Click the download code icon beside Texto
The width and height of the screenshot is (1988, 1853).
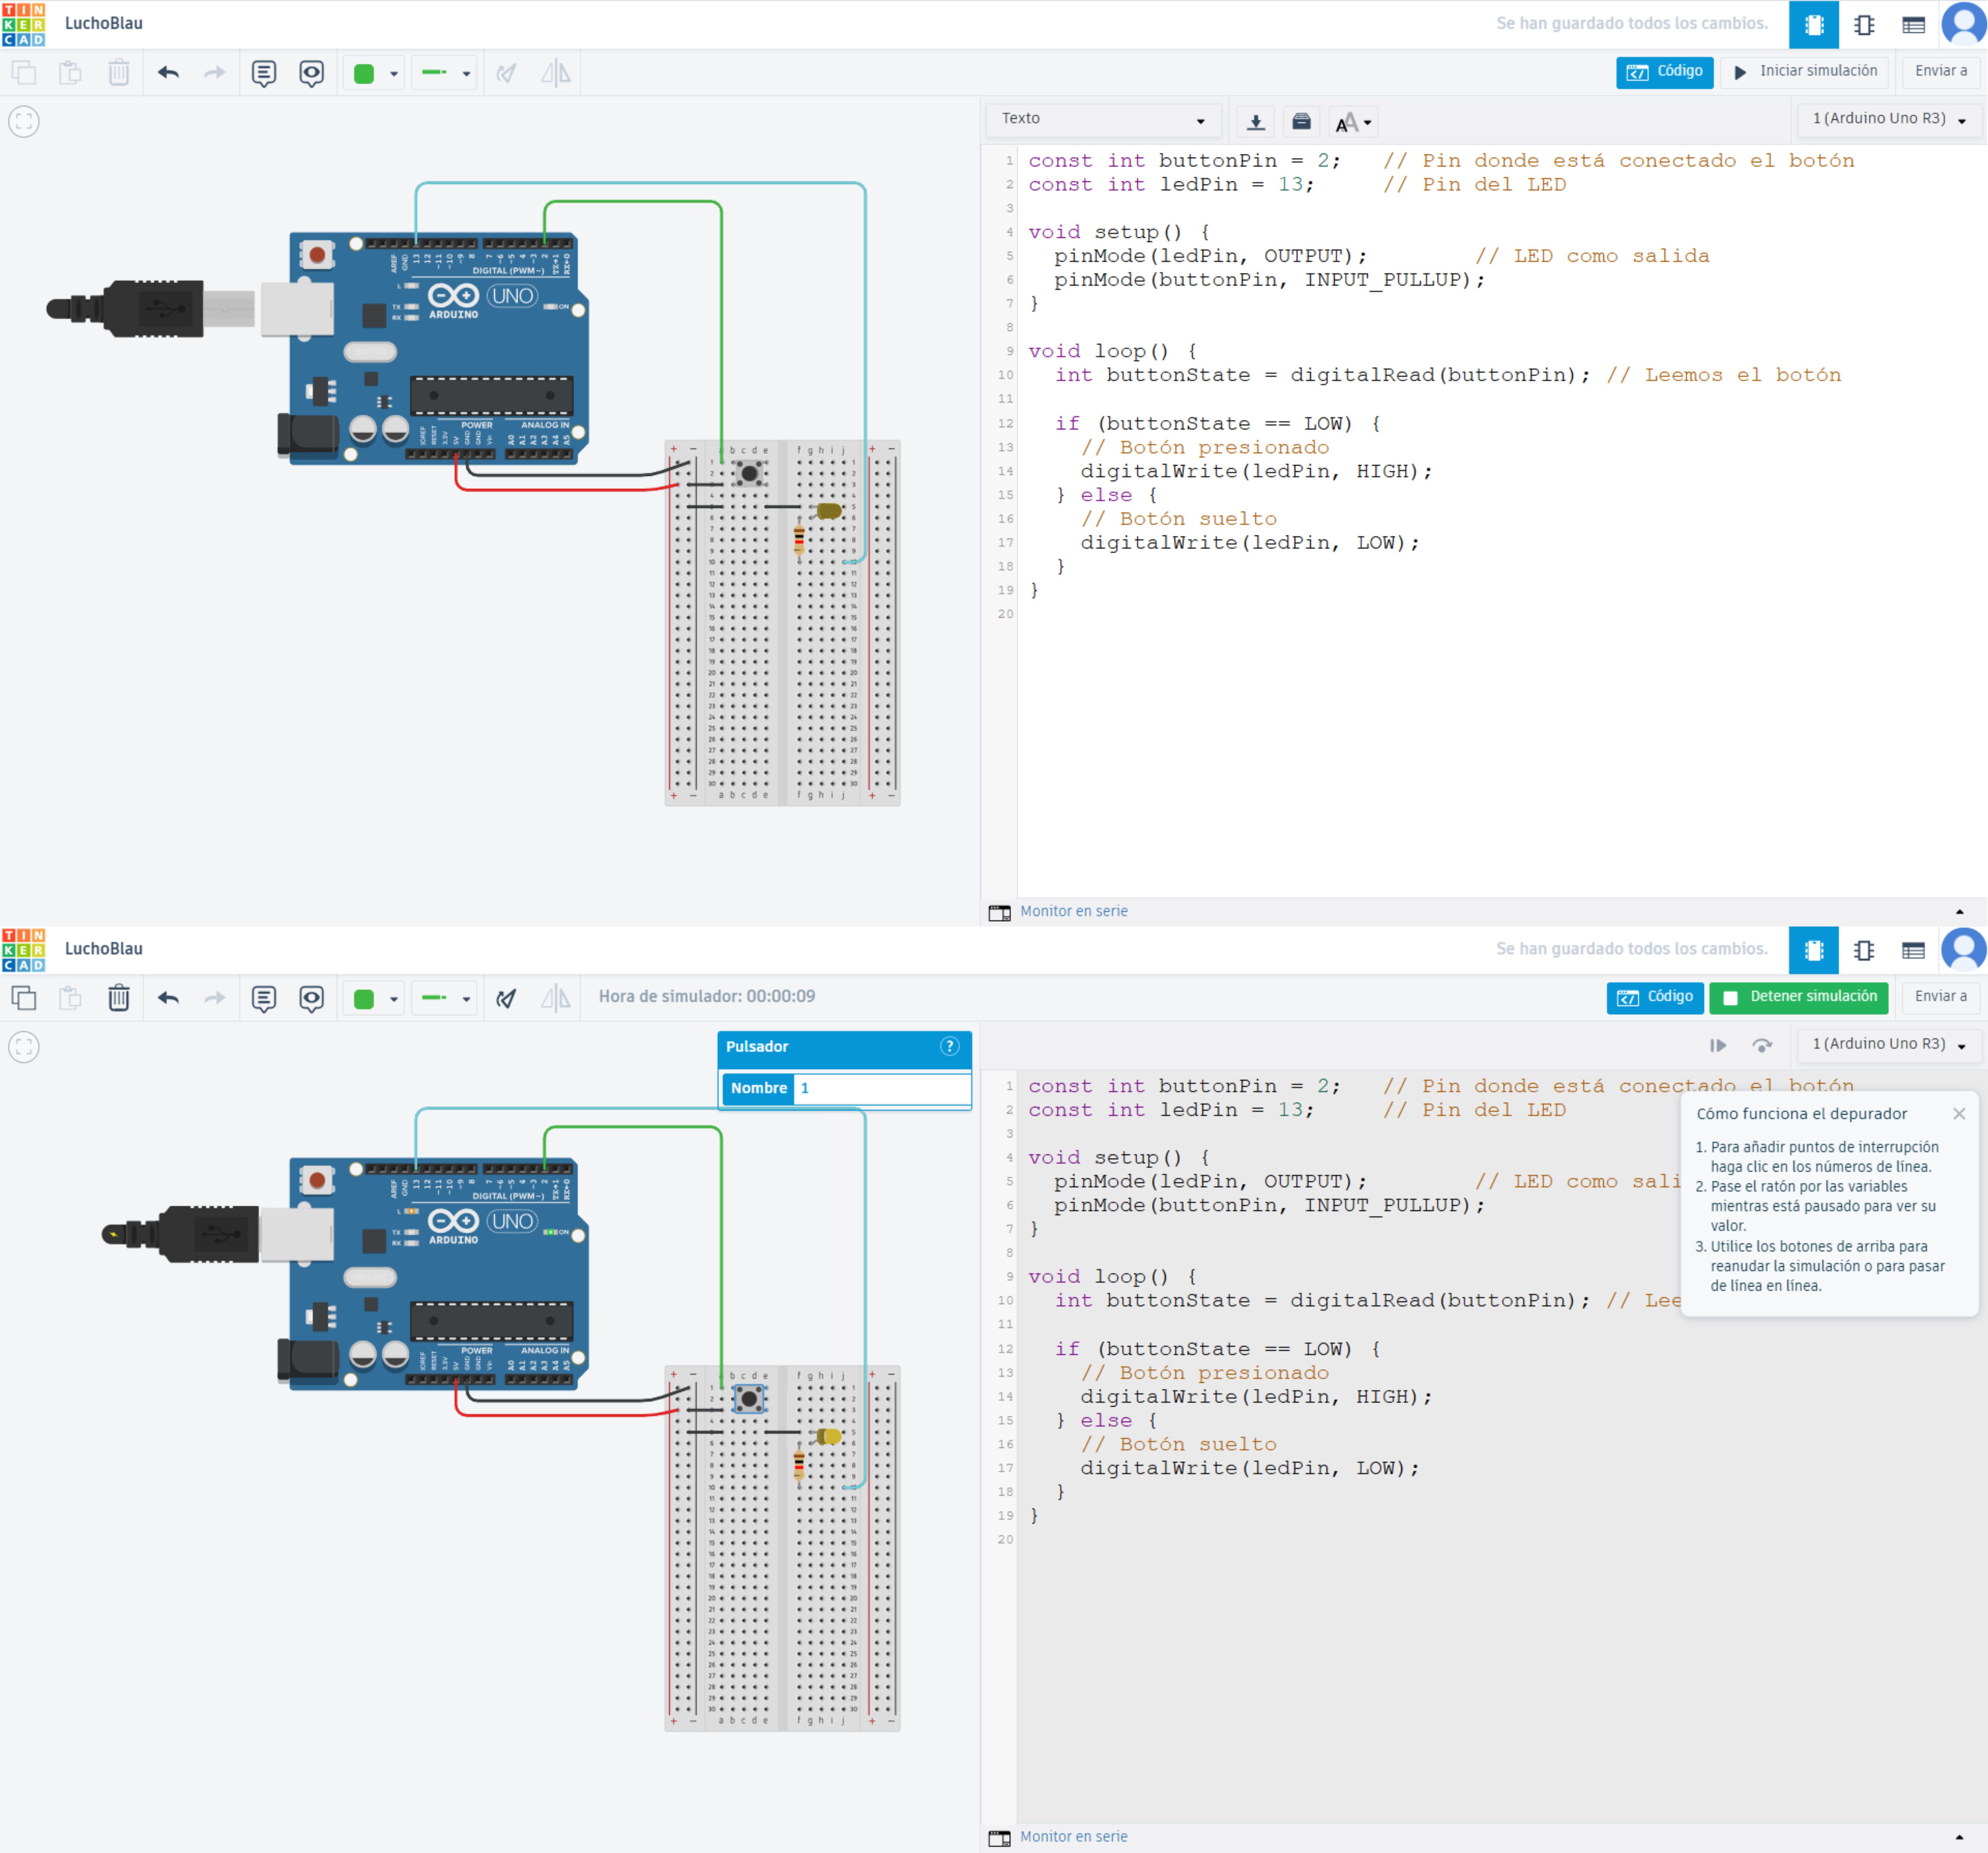tap(1255, 122)
